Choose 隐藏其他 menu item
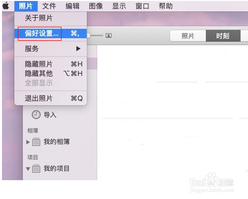 pos(51,73)
